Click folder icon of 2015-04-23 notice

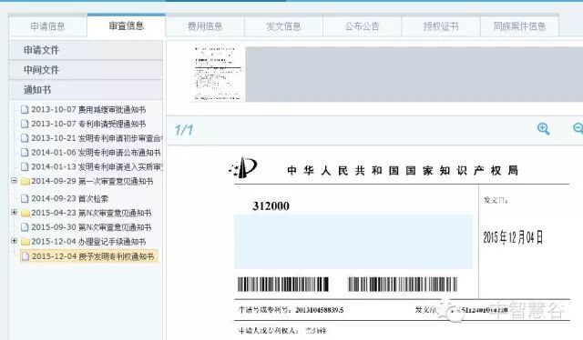(x=26, y=213)
